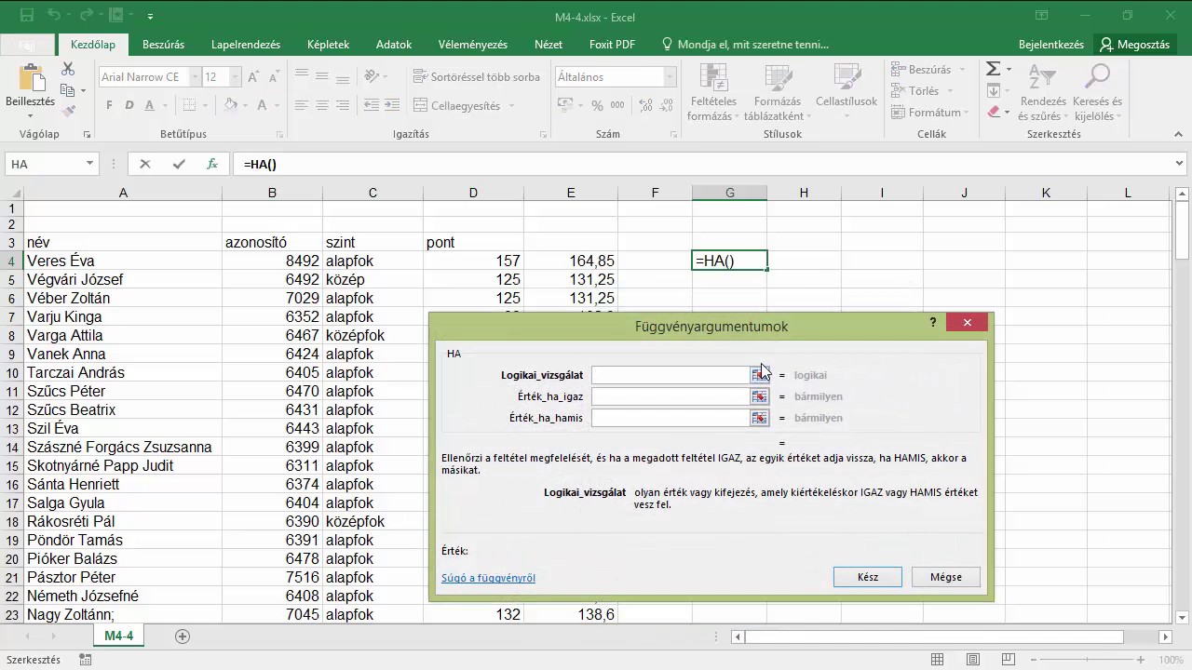Click Megosztás share button
This screenshot has height=670, width=1192.
[x=1134, y=45]
